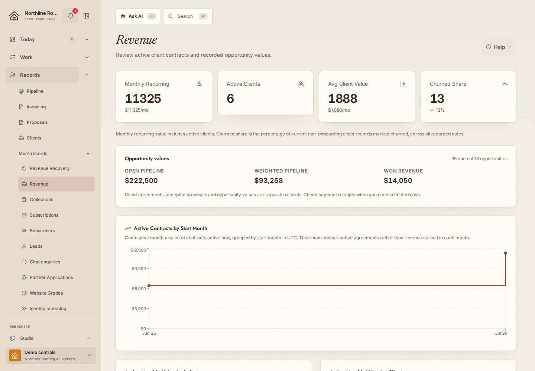Open Partner Applications
Screen dimensions: 535x371
[x=56, y=278]
